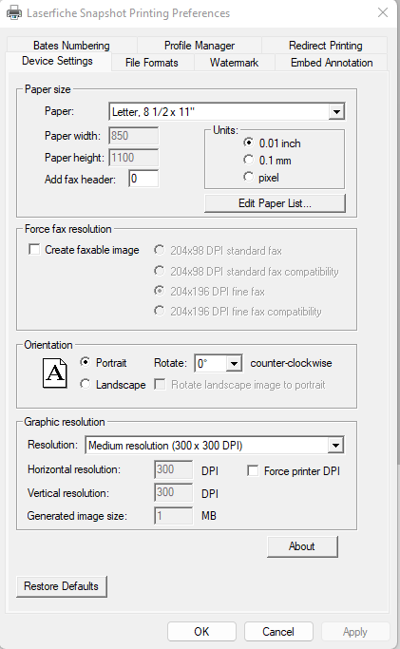This screenshot has width=400, height=649.
Task: Choose Landscape orientation
Action: (113, 385)
